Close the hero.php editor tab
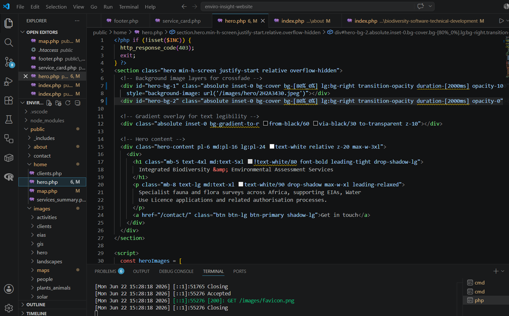The image size is (509, 316). (263, 21)
